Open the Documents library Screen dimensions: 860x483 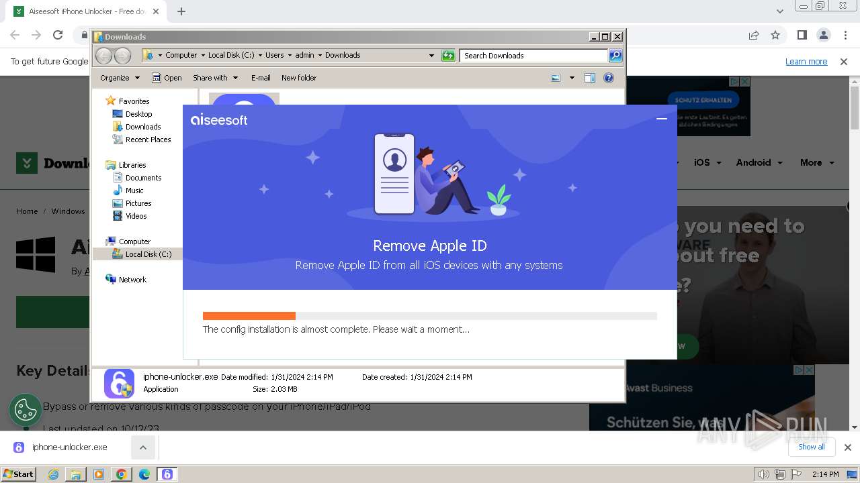[143, 178]
